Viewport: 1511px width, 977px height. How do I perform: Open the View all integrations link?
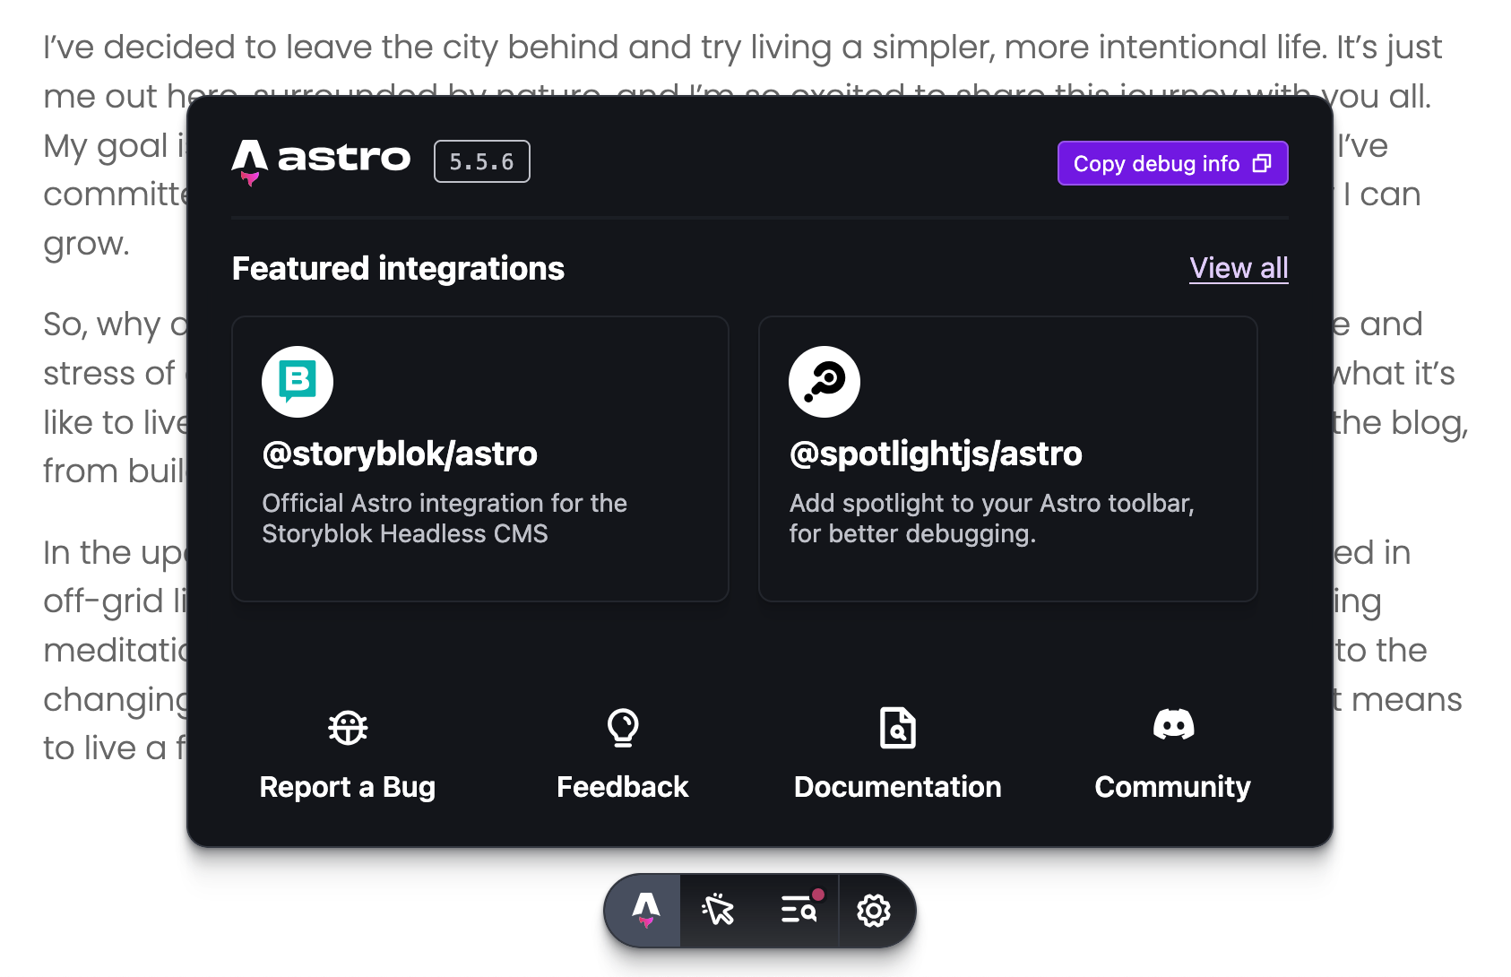coord(1239,268)
